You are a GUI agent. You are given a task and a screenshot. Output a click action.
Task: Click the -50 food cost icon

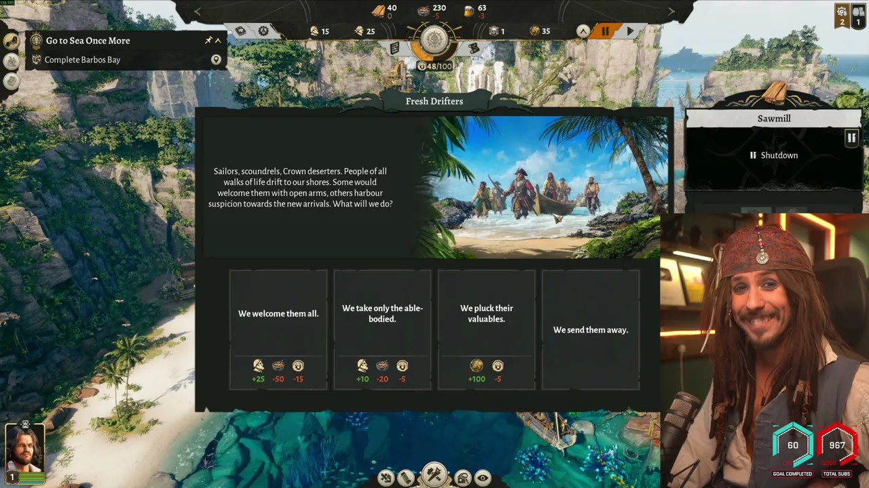[x=278, y=366]
